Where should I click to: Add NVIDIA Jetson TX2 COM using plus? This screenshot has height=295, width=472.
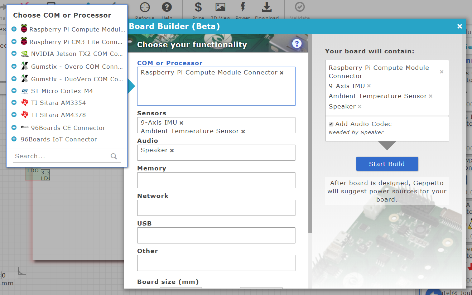[14, 54]
